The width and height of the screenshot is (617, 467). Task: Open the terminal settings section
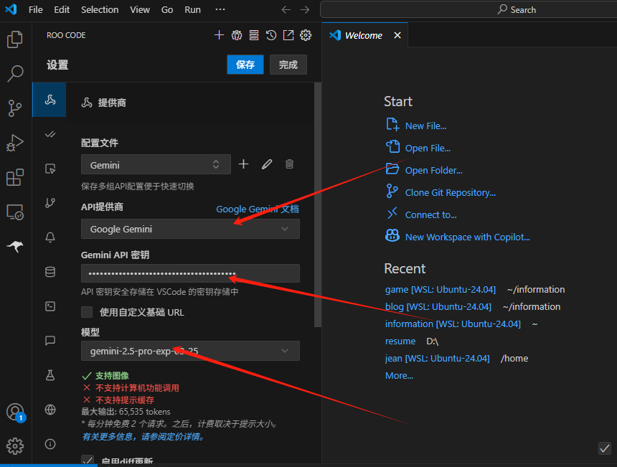[50, 306]
